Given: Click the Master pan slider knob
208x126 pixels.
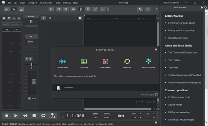Looking at the screenshot, I should click(31, 65).
